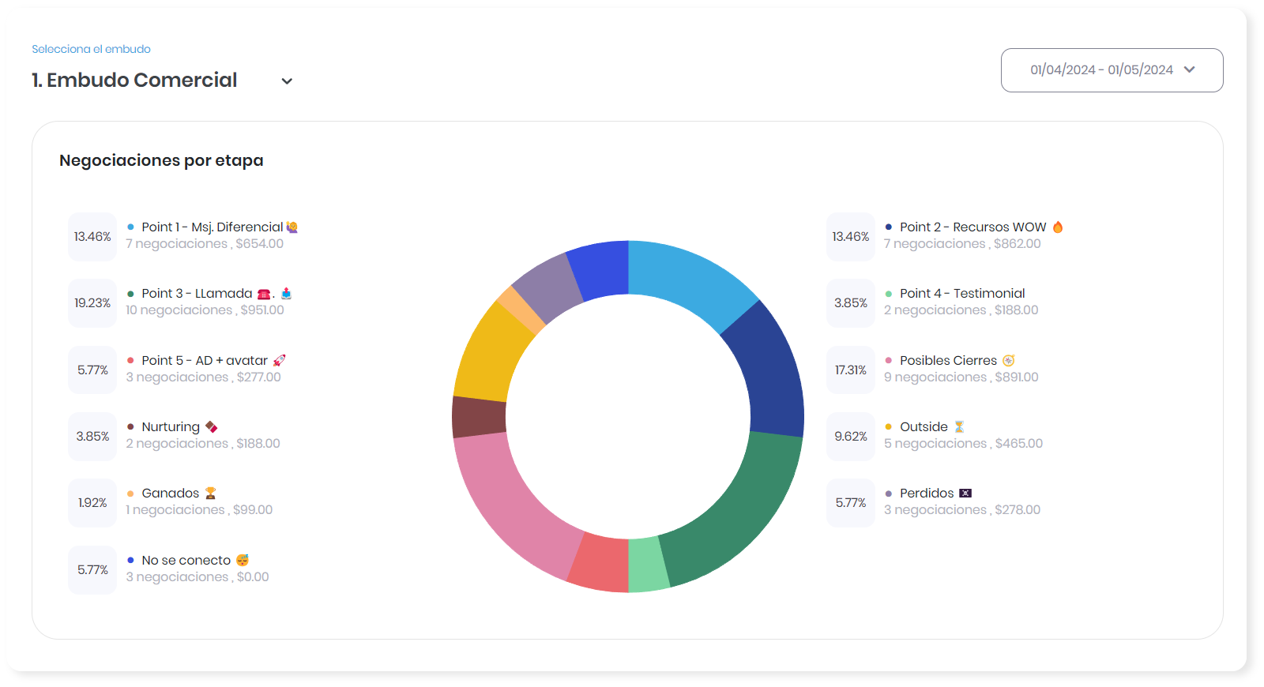Click the 3.85% badge beside Point 4 - Testimonial

[x=851, y=303]
